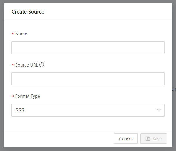Click the Cancel button

pos(126,139)
